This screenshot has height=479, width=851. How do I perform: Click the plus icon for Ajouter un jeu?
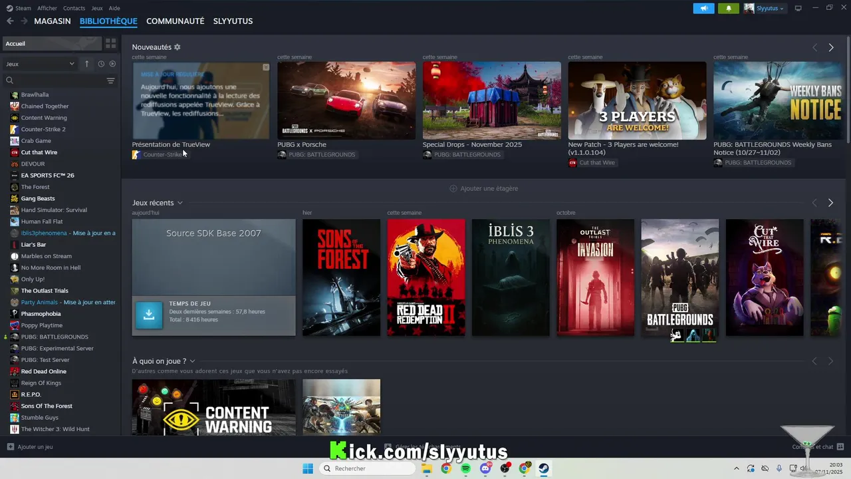pos(10,447)
